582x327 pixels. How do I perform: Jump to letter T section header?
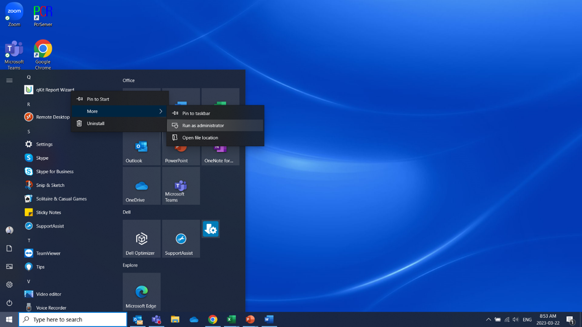[29, 240]
